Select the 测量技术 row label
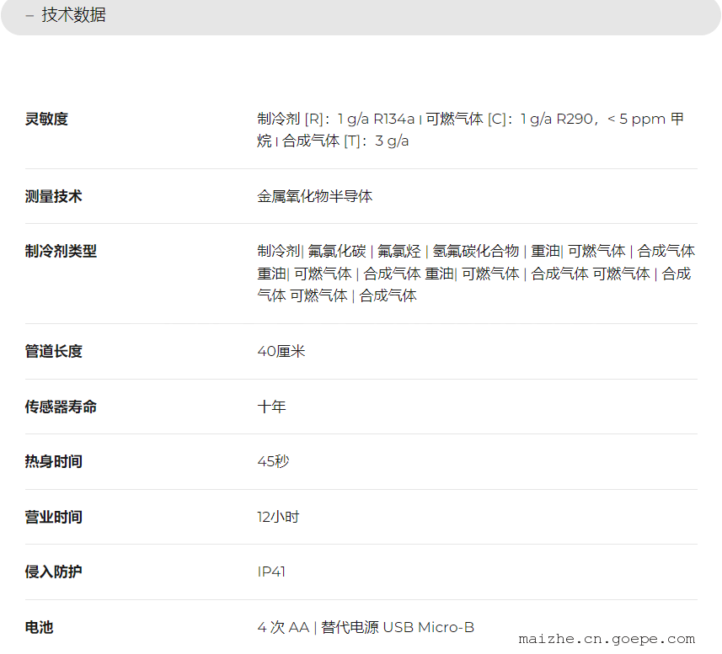The image size is (722, 654). [x=53, y=197]
